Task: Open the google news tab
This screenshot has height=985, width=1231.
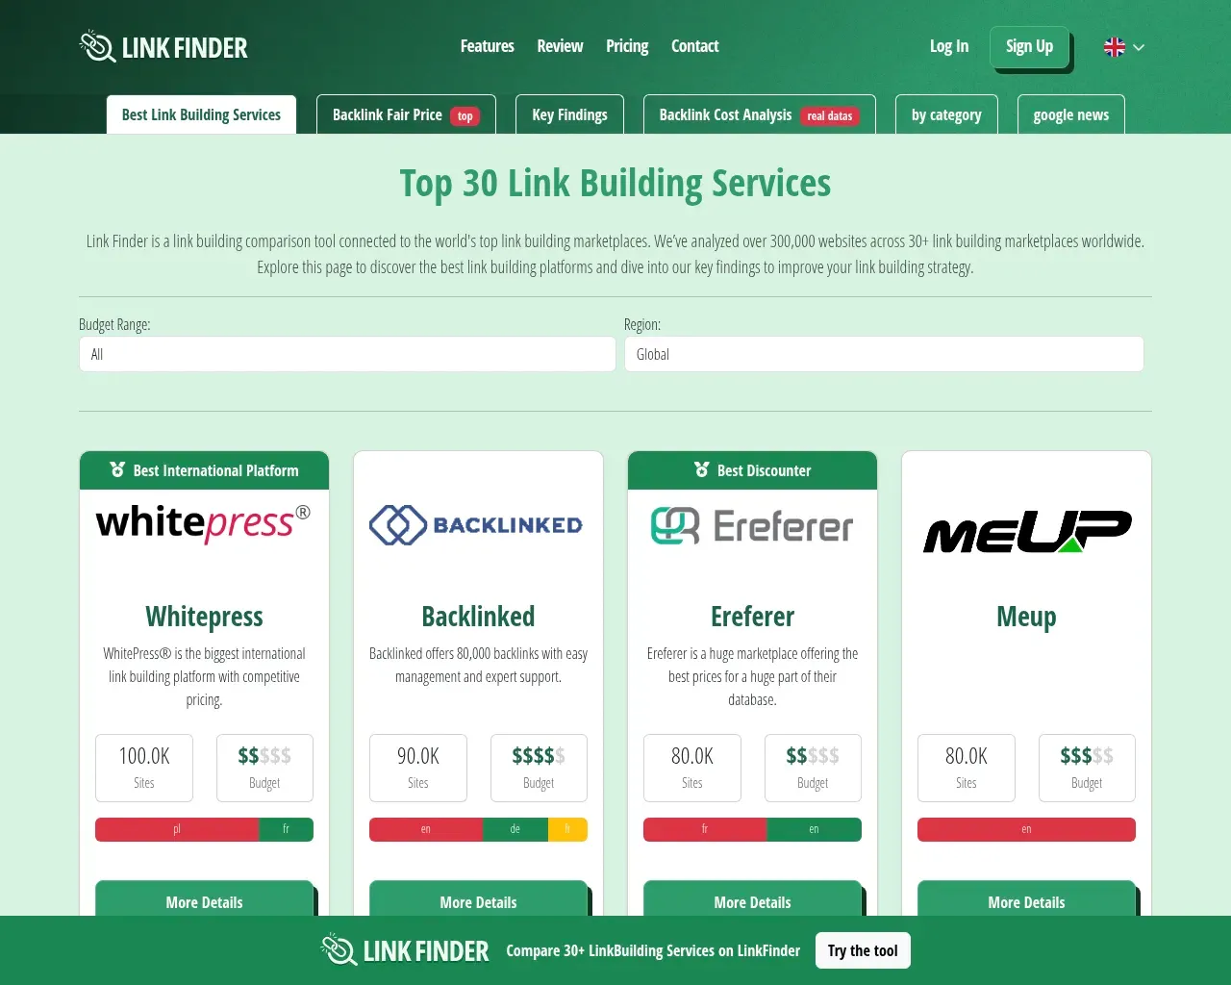Action: (x=1070, y=114)
